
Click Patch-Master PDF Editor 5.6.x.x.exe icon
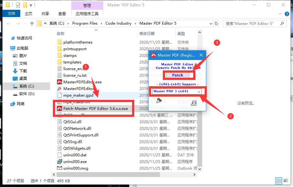pos(60,108)
